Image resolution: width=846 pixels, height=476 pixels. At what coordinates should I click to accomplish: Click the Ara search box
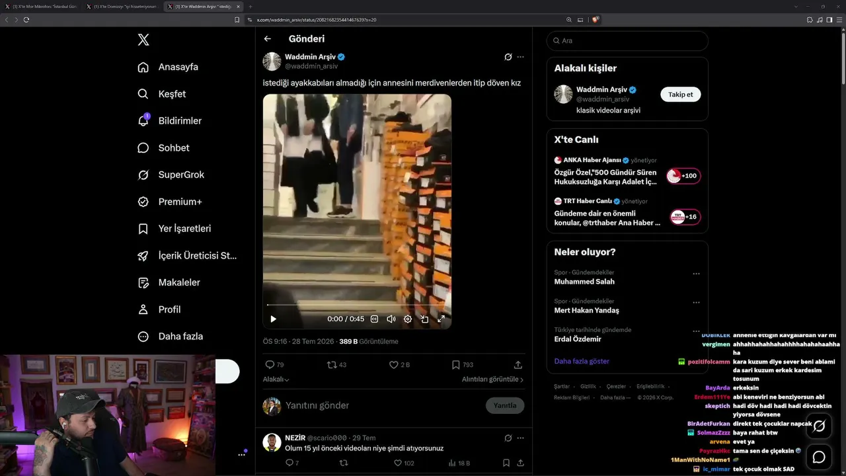click(x=627, y=40)
